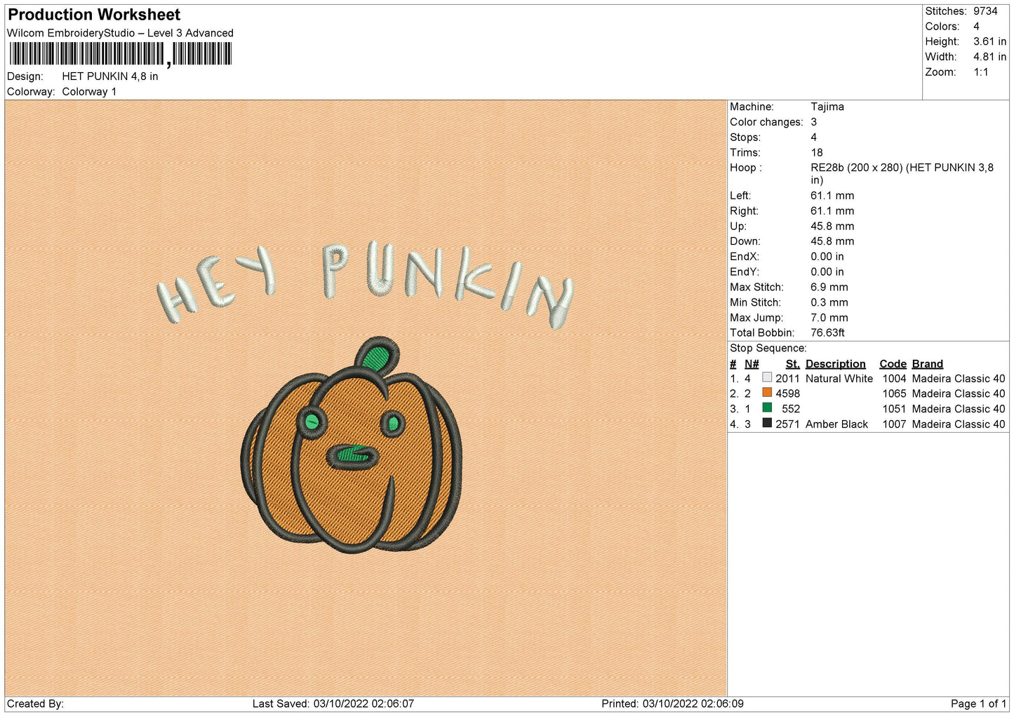Click the Brand column header

[927, 364]
